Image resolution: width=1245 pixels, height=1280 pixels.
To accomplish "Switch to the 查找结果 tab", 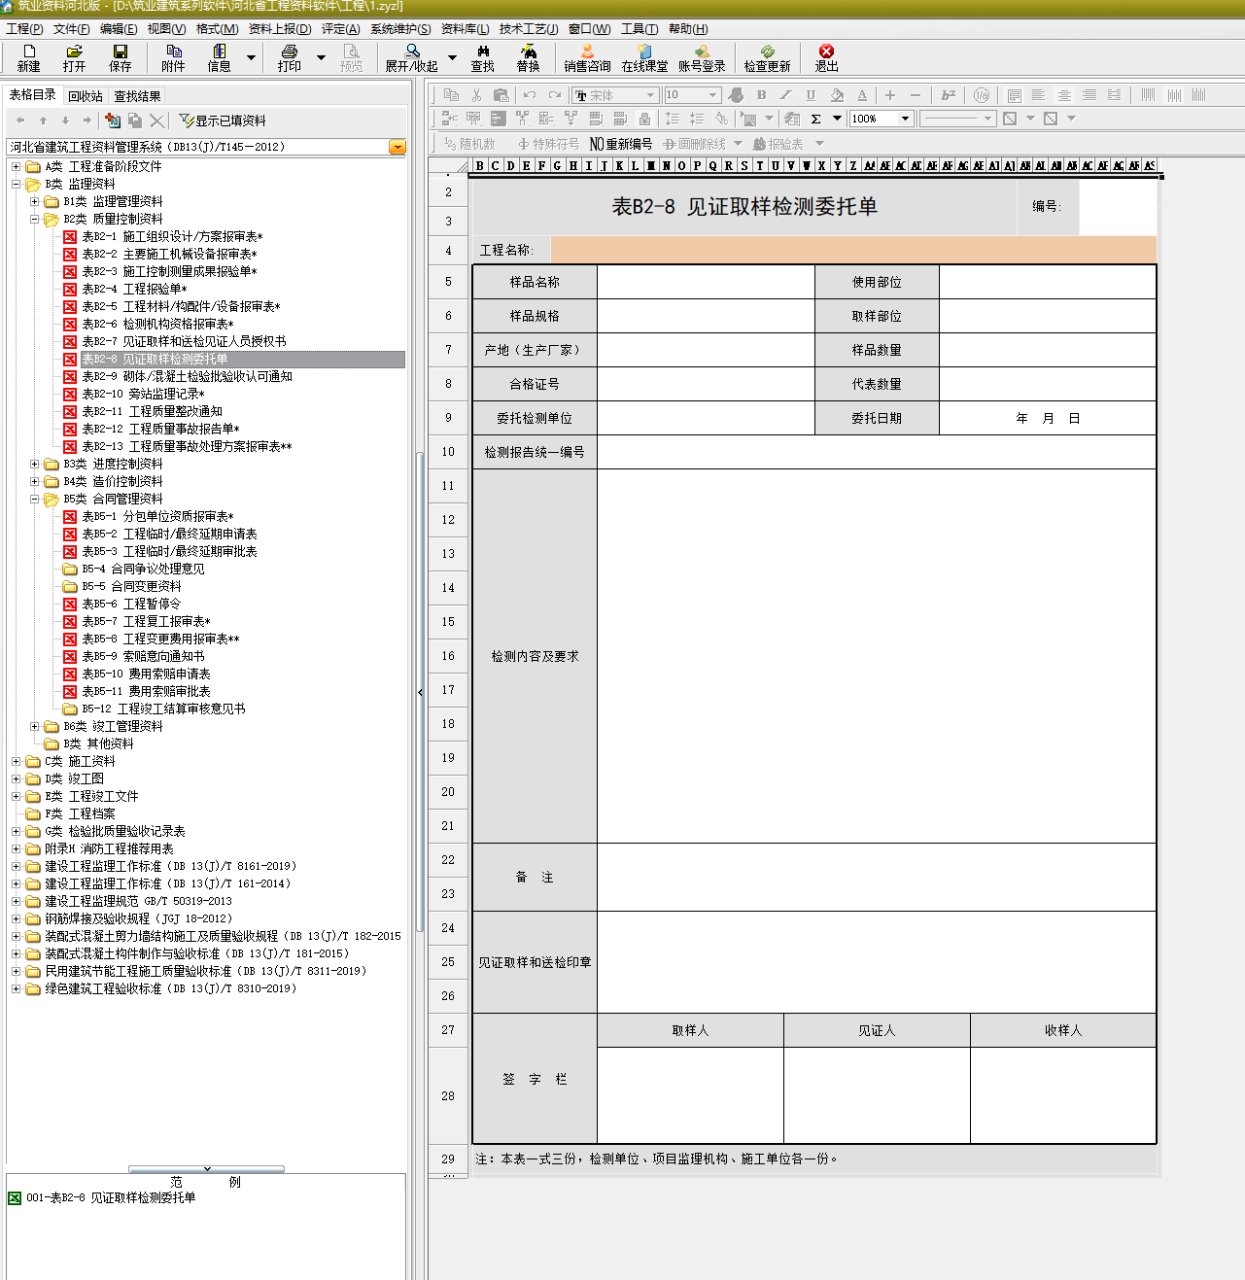I will 137,96.
